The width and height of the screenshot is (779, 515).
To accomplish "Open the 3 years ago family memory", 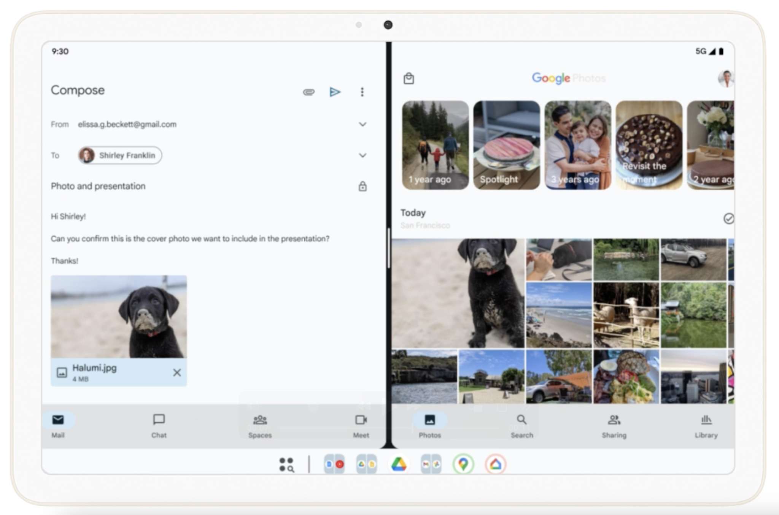I will (578, 145).
